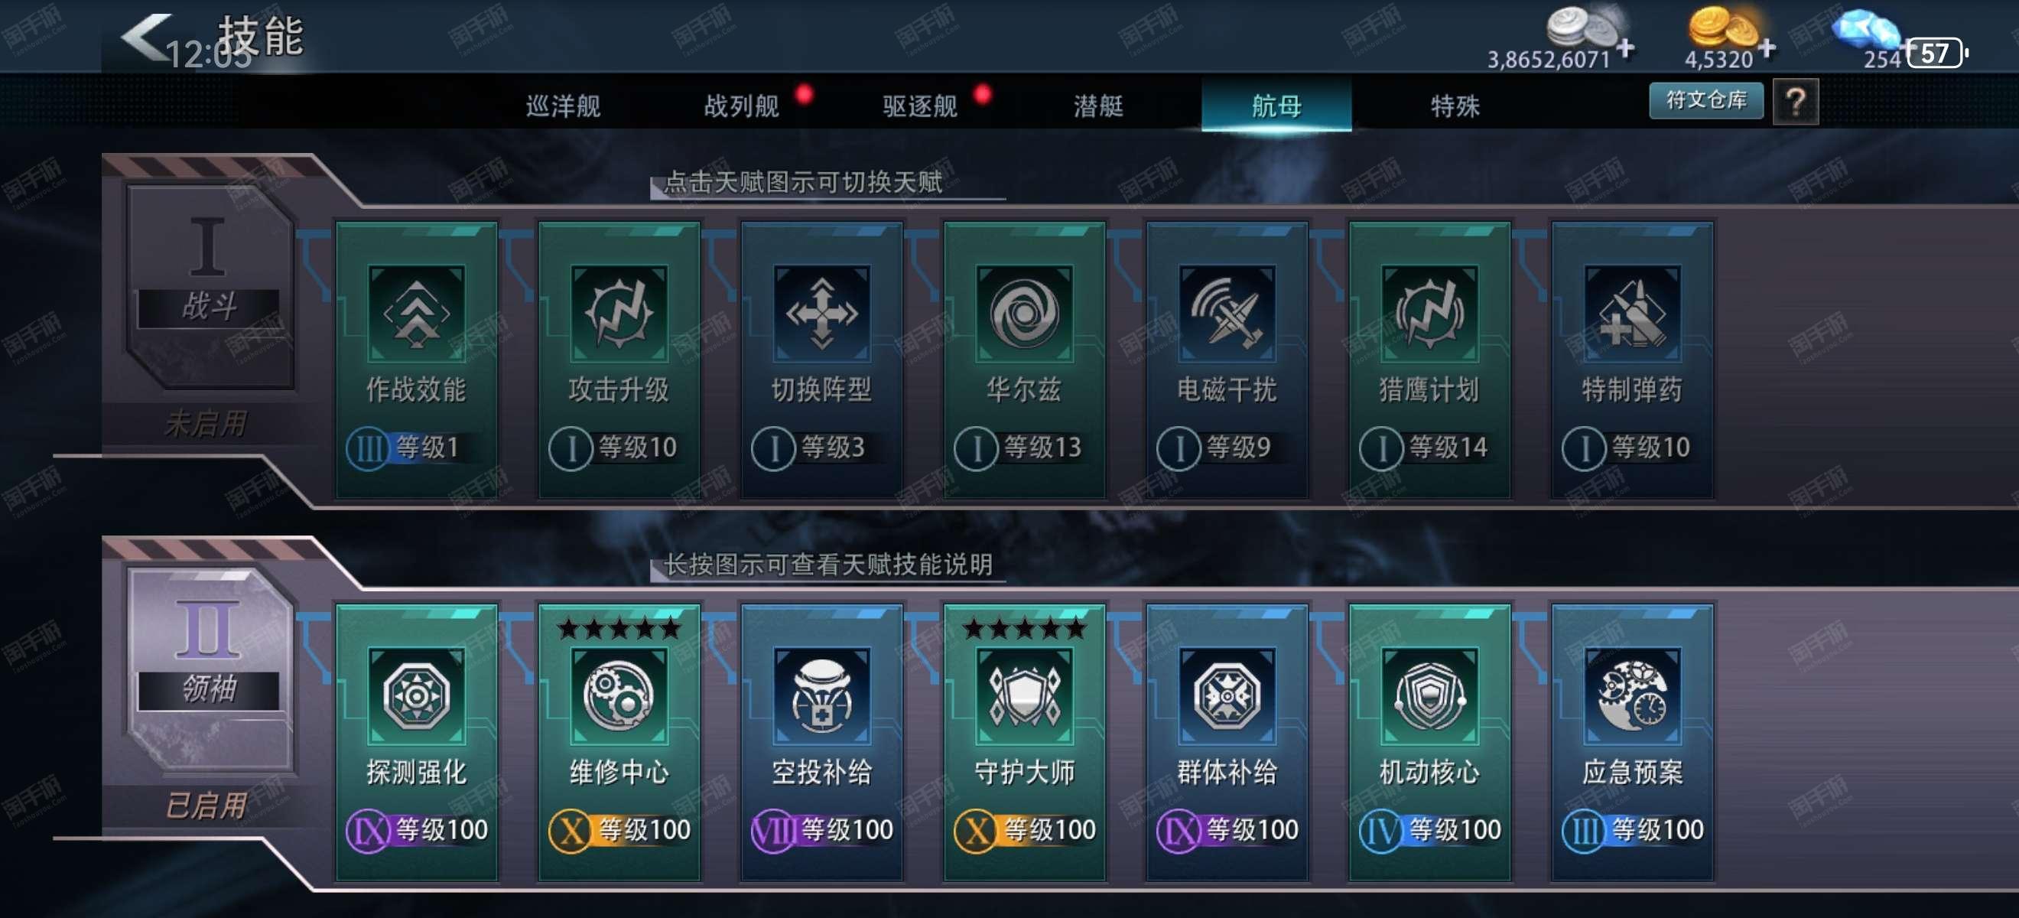Screen dimensions: 2019x918
Task: Open the 华尔兹 skill icon
Action: (x=1023, y=313)
